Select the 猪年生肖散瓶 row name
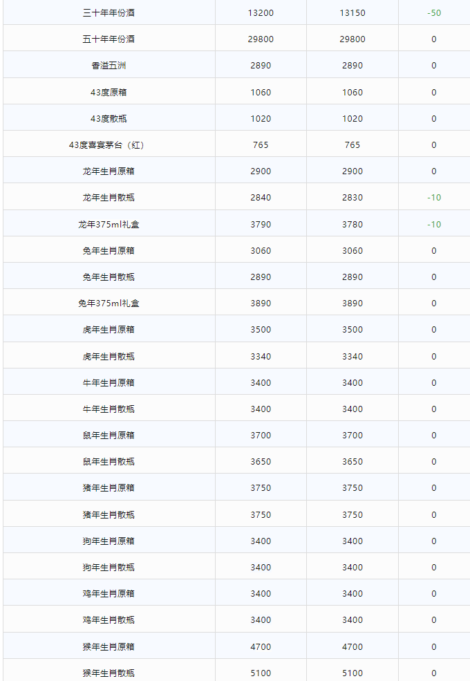This screenshot has width=470, height=681. coord(109,514)
